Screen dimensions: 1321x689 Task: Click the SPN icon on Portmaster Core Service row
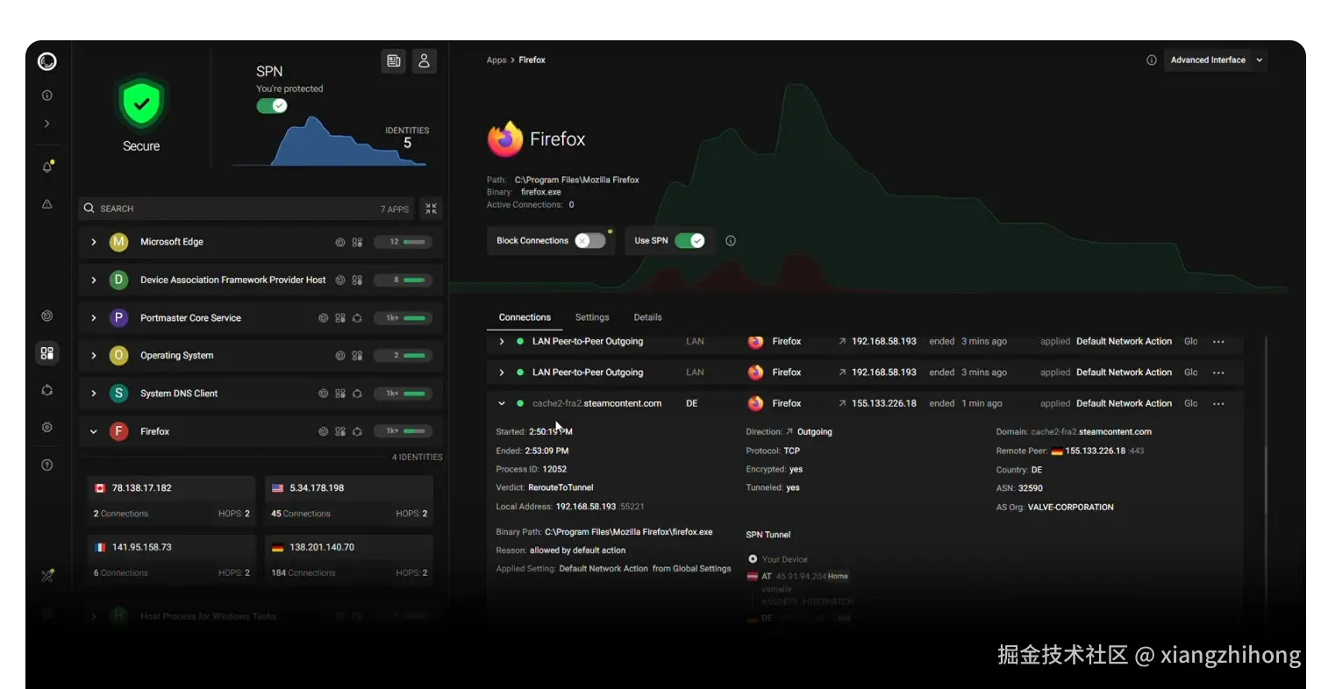pyautogui.click(x=357, y=318)
